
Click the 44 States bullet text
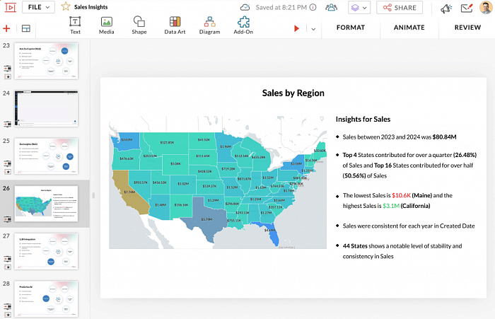[x=402, y=251]
